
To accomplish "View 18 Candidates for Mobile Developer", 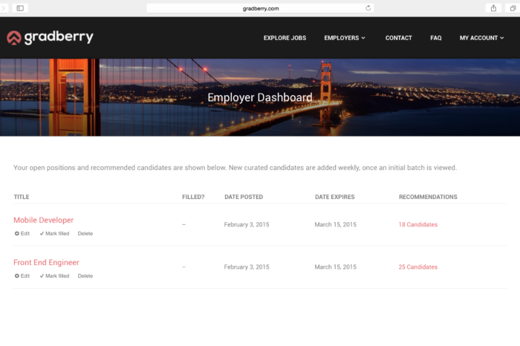I will click(x=417, y=224).
